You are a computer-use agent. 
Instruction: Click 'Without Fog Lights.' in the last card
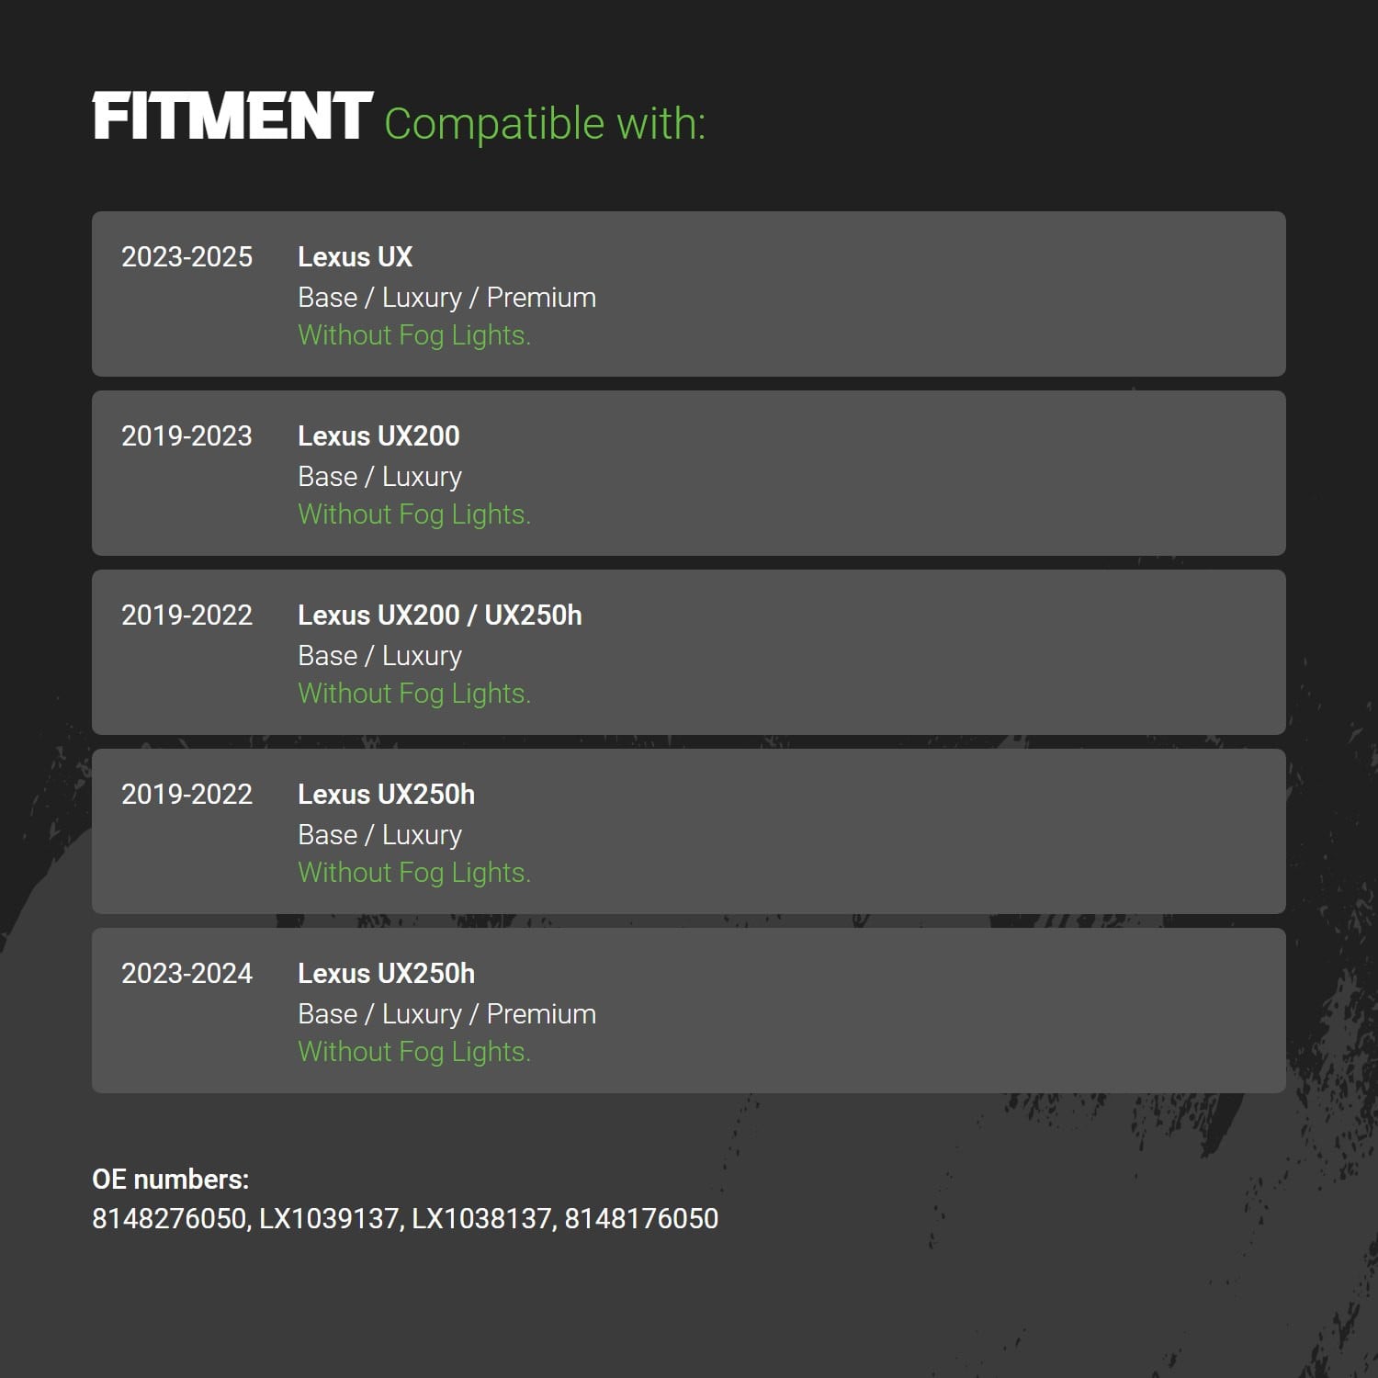coord(414,1052)
